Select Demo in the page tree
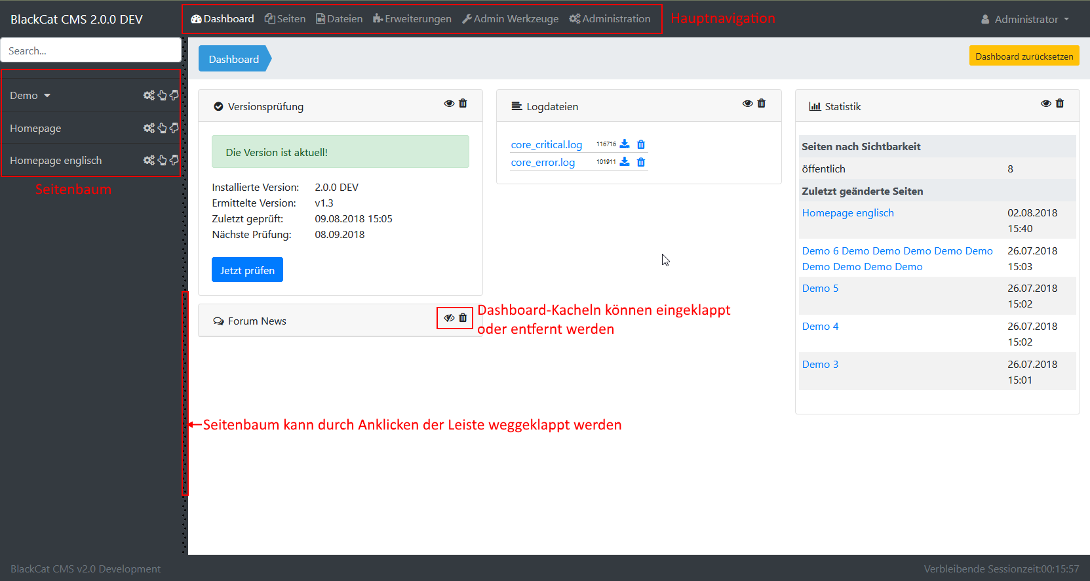This screenshot has height=581, width=1090. point(24,96)
